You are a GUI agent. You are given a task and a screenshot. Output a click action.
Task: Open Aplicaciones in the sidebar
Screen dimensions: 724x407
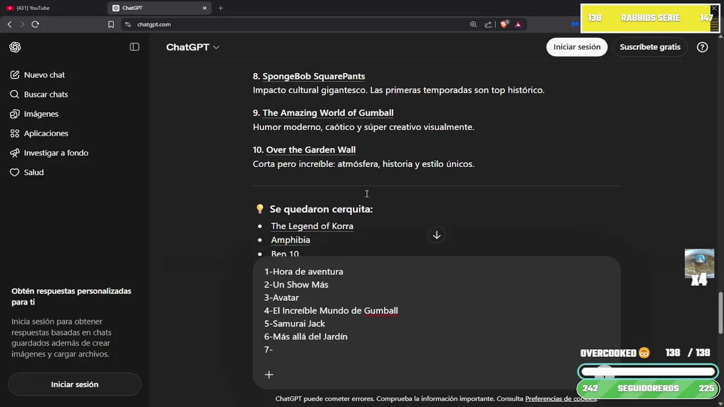[x=46, y=133]
